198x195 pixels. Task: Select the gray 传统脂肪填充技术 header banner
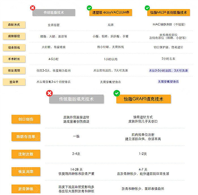(x=76, y=99)
